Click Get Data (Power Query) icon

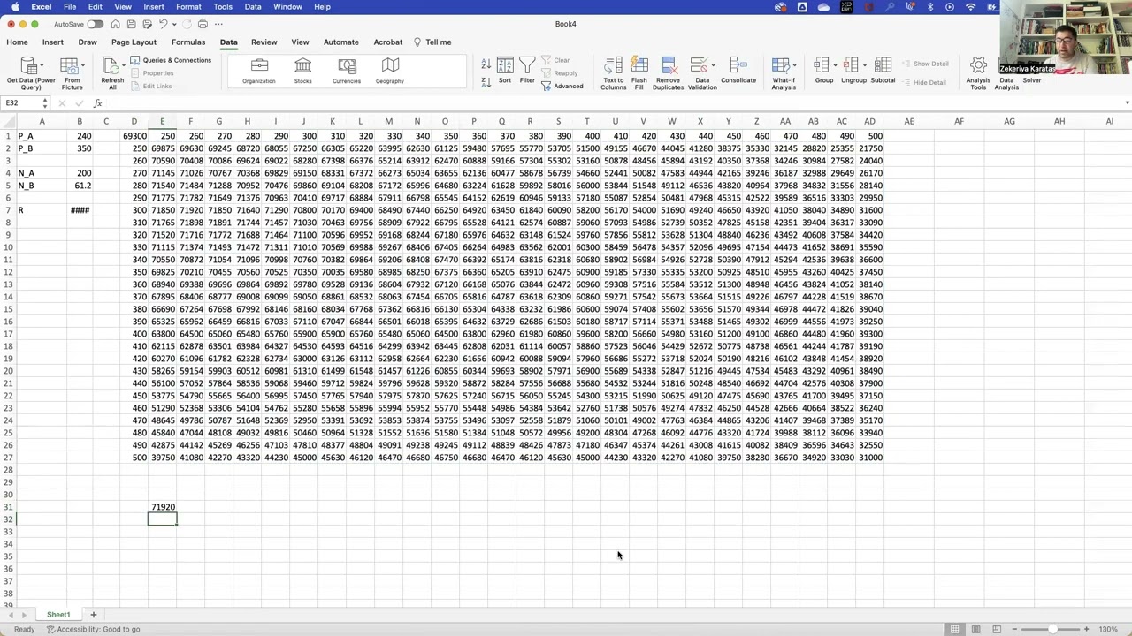point(27,66)
